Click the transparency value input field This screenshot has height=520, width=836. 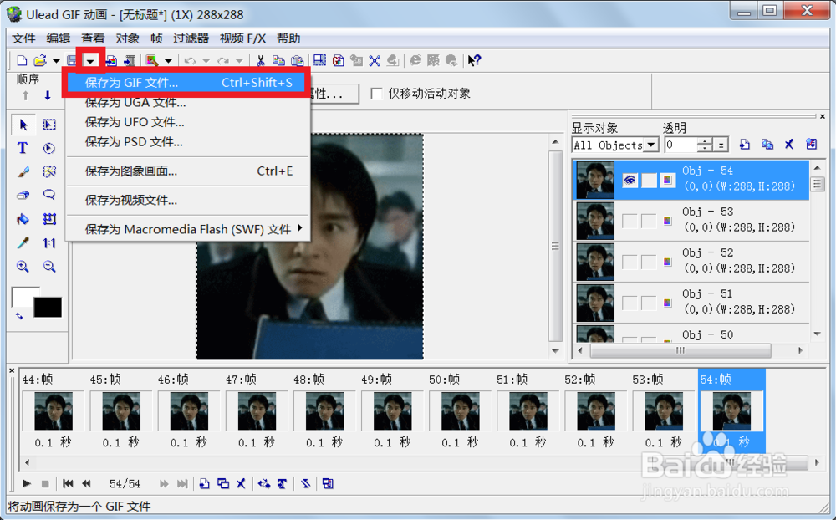(681, 145)
